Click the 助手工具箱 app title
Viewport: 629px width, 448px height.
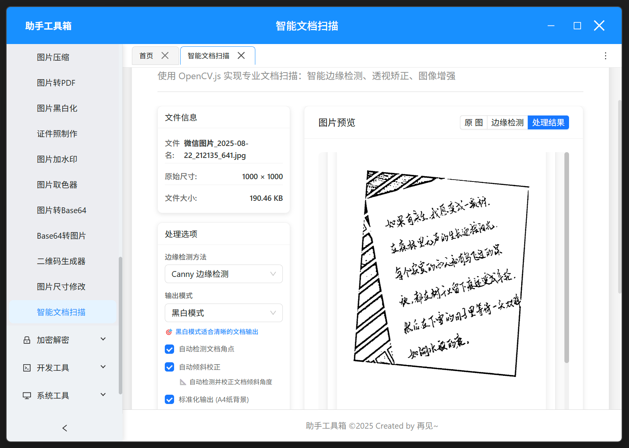pyautogui.click(x=48, y=26)
